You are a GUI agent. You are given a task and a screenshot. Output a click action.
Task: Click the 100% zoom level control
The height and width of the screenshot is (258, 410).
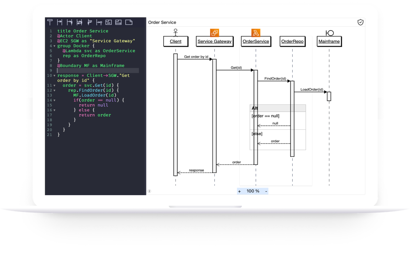(253, 191)
